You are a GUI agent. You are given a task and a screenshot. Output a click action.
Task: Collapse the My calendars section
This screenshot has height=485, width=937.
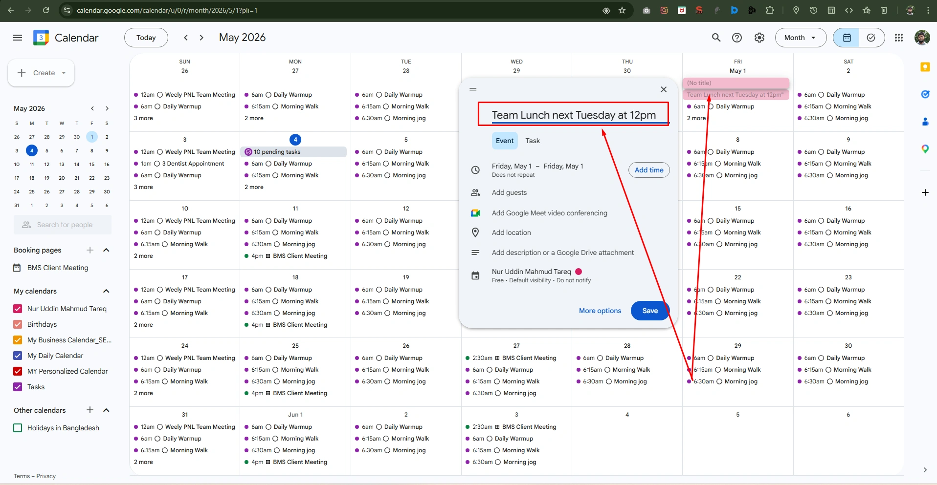pos(106,291)
